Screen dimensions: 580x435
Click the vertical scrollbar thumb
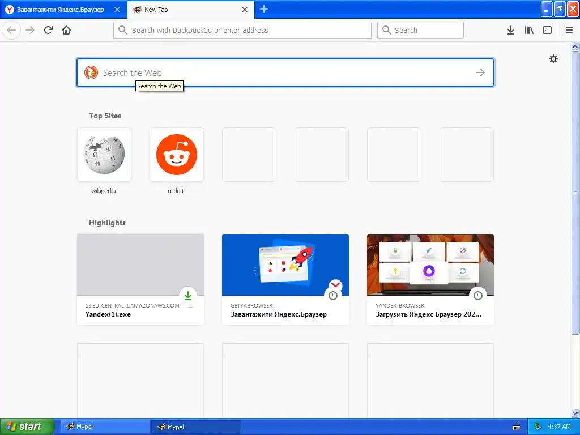click(575, 193)
